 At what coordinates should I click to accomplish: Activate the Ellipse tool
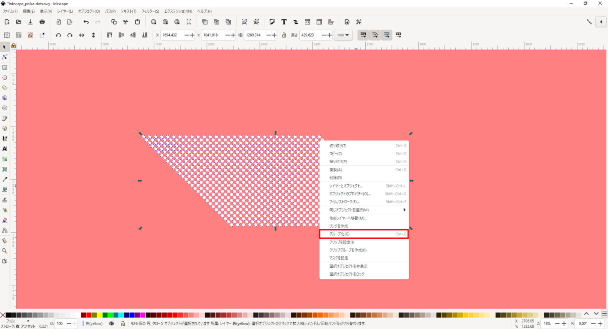(x=5, y=78)
